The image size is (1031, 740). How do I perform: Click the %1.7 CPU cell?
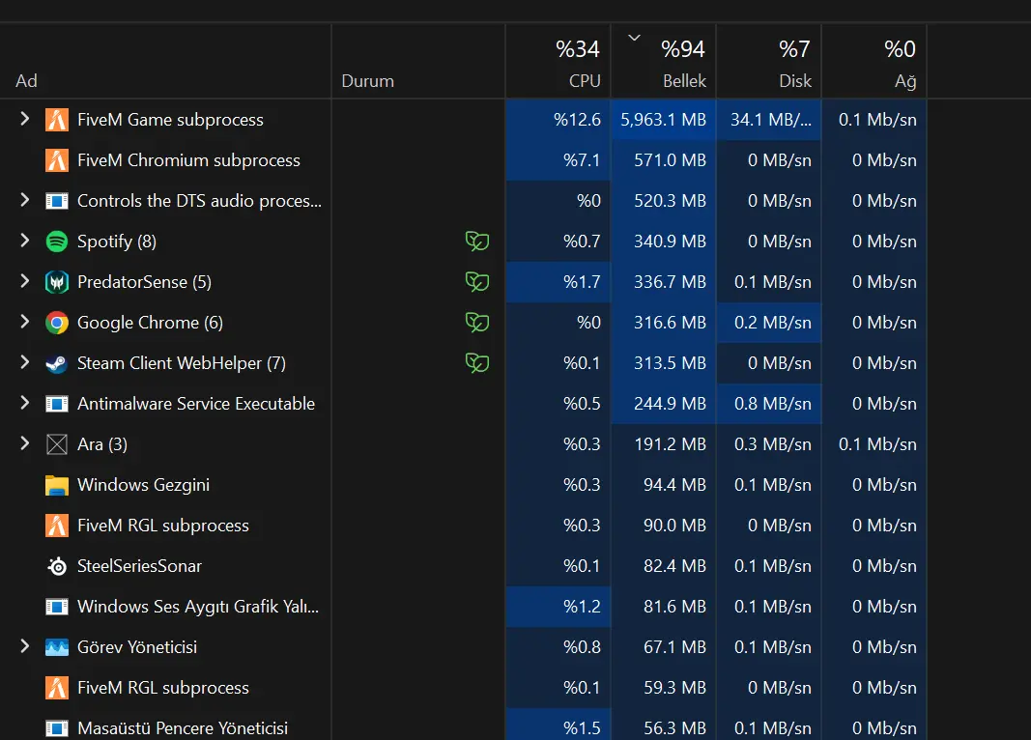pos(558,282)
